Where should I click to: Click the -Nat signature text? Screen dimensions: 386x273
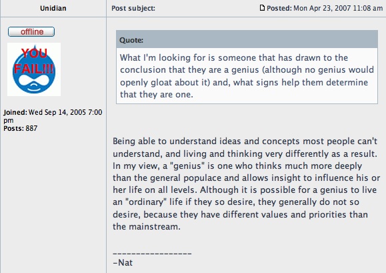pos(123,262)
